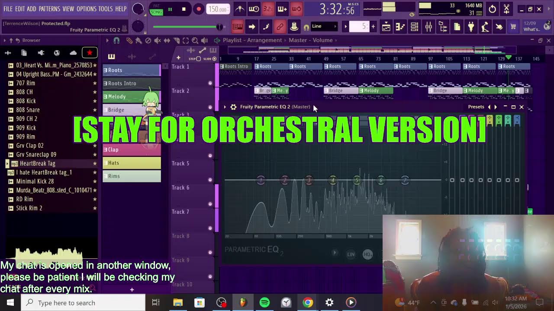The height and width of the screenshot is (311, 554).
Task: Select the slip tool in Playlist
Action: point(167,40)
